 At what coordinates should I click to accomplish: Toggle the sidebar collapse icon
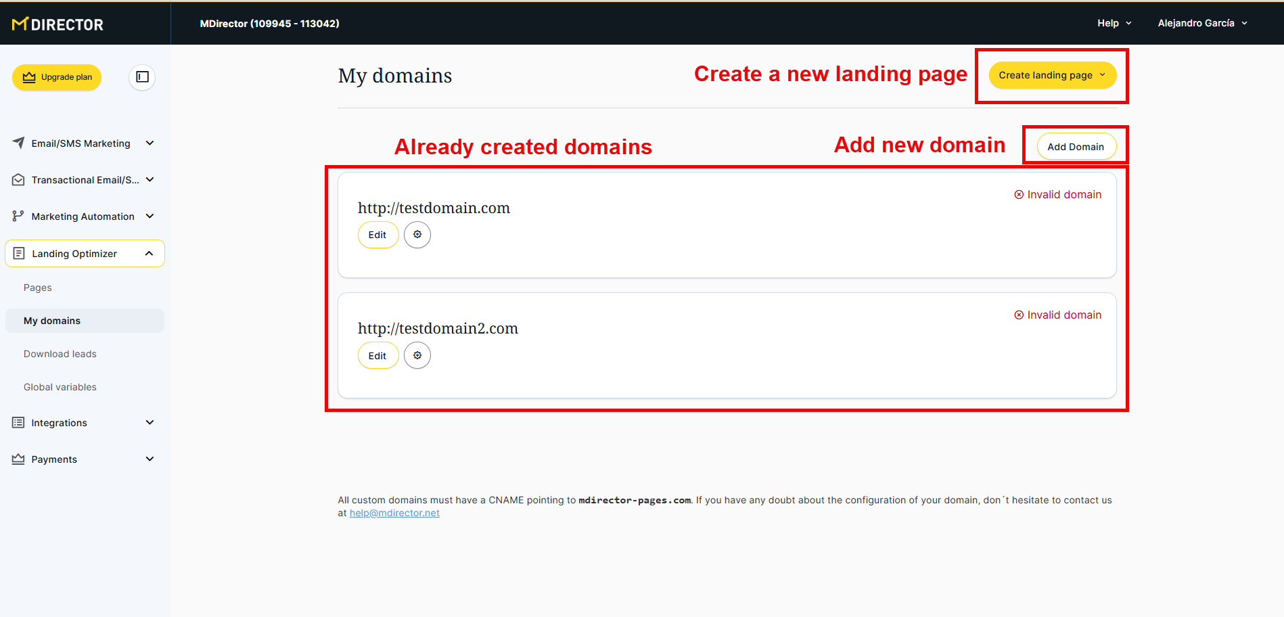click(142, 77)
